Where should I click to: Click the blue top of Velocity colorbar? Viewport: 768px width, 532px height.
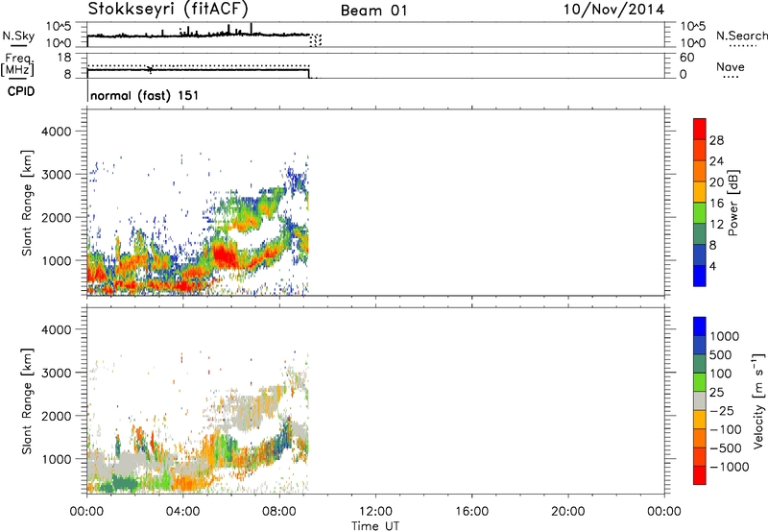click(x=700, y=326)
